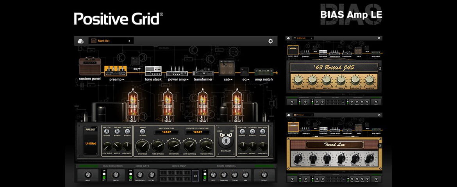The width and height of the screenshot is (457, 187).
Task: Select Quick Snap slot 1
Action: coord(164,173)
